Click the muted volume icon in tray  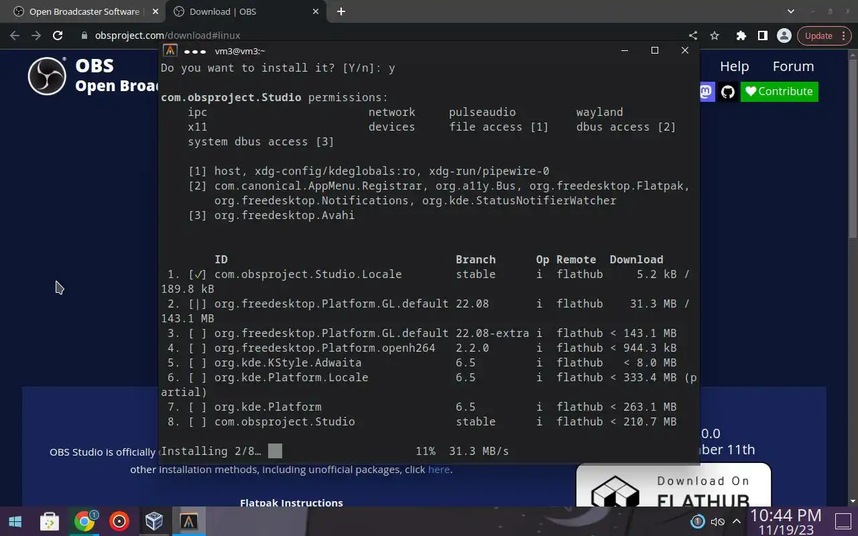pyautogui.click(x=717, y=521)
